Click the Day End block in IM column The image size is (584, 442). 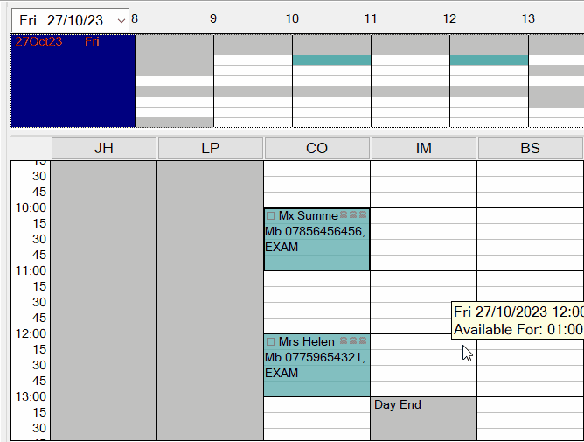[x=423, y=418]
